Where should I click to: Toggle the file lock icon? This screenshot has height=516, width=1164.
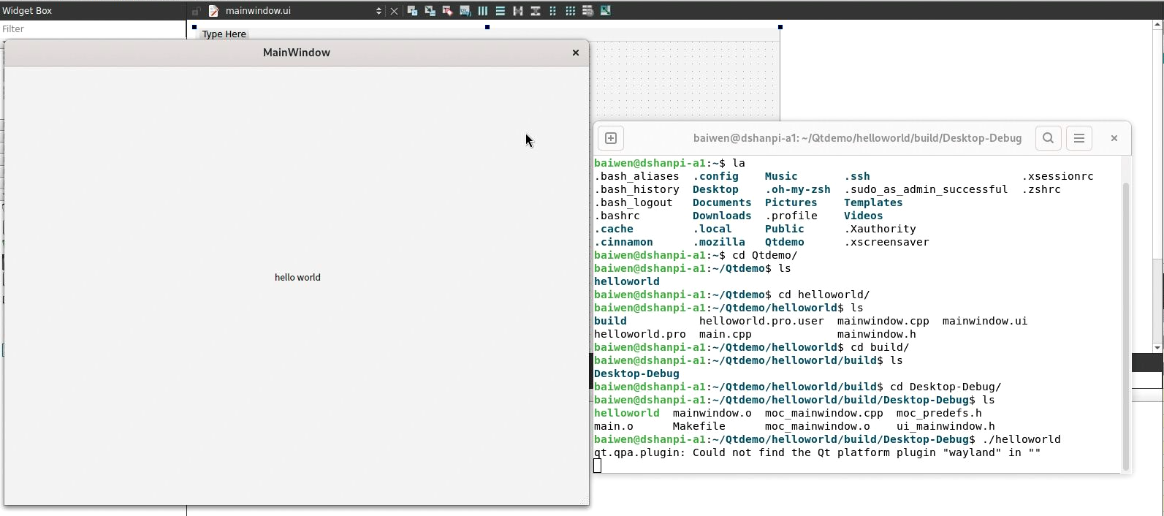[196, 11]
